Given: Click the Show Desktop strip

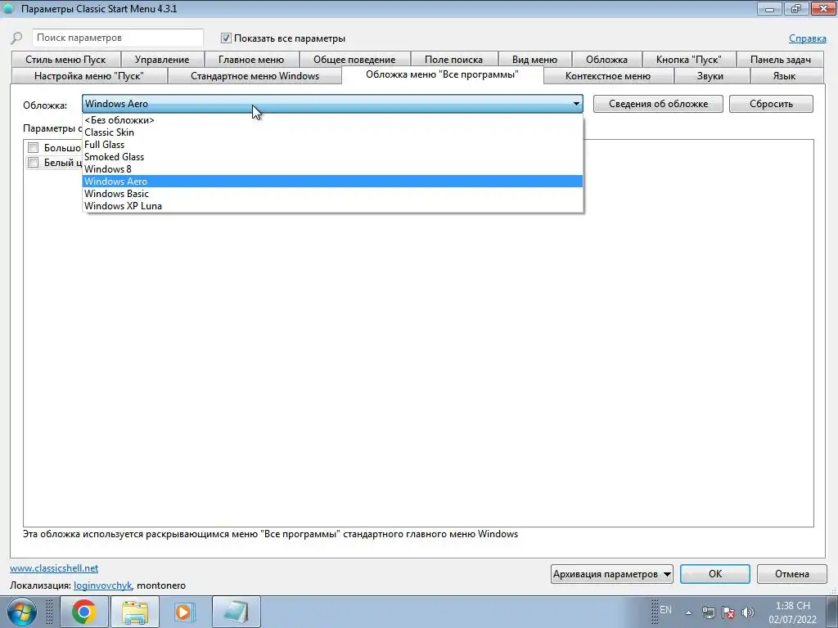Looking at the screenshot, I should coord(831,612).
